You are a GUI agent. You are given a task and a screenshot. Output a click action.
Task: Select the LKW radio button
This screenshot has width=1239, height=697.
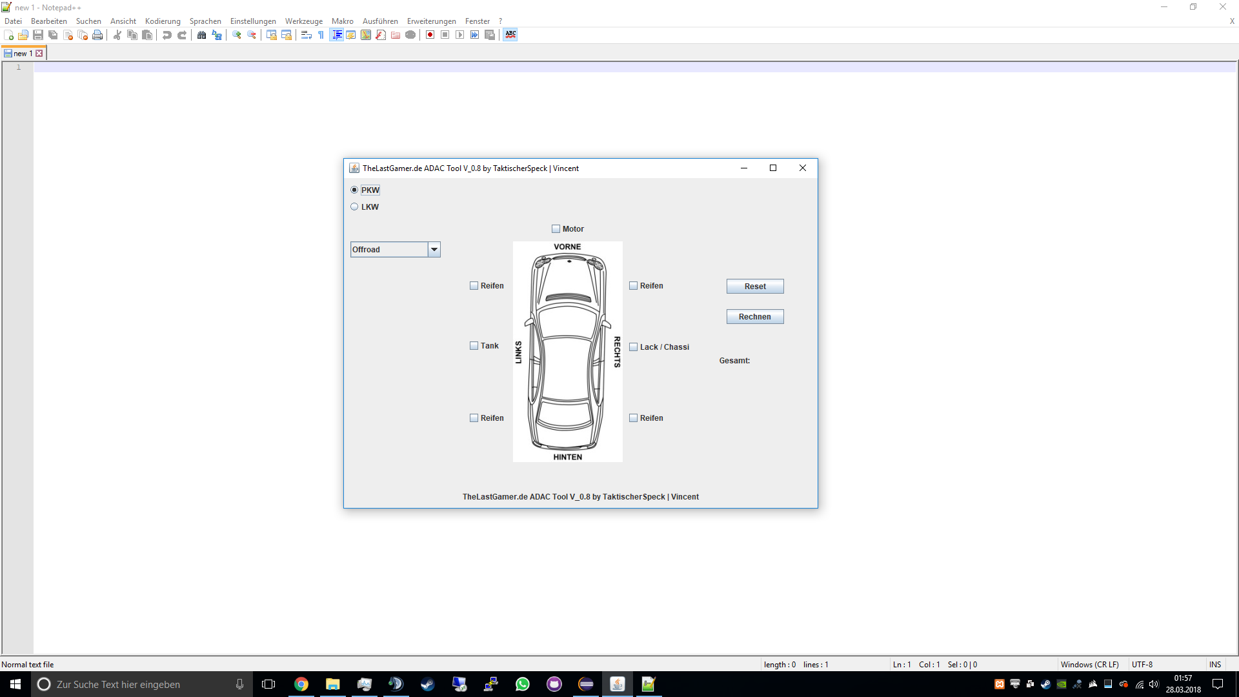[354, 207]
